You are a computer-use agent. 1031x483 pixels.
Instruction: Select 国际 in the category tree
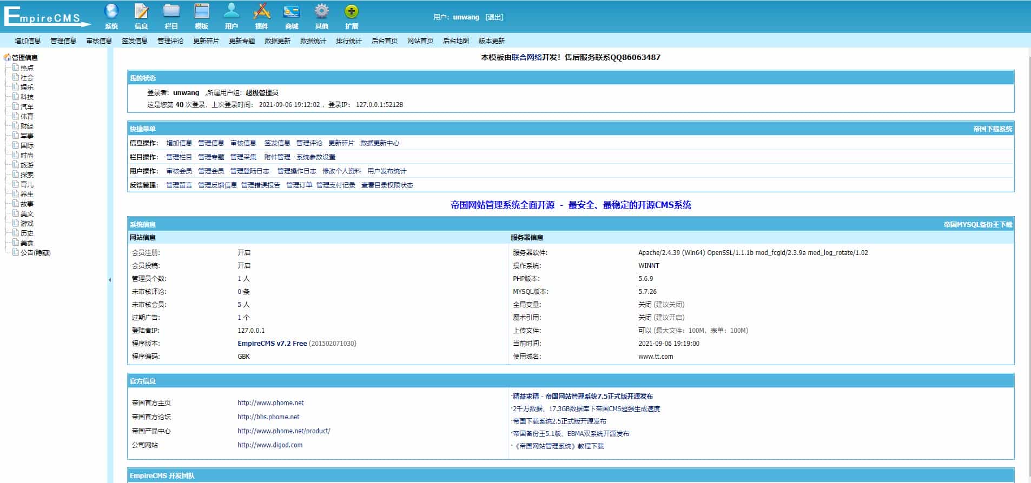[27, 145]
